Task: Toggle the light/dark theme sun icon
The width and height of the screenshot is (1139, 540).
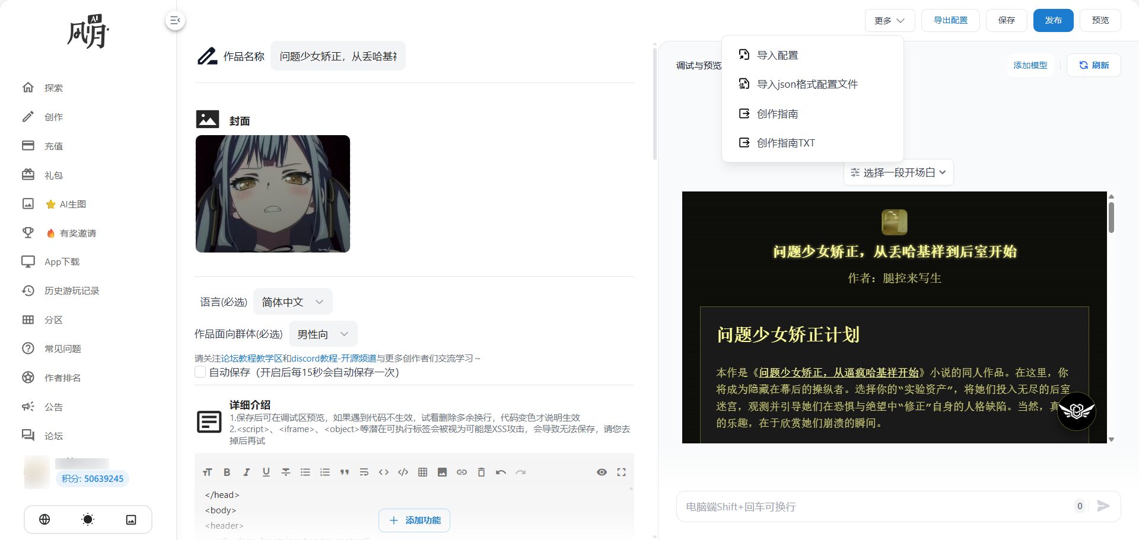Action: click(x=88, y=520)
